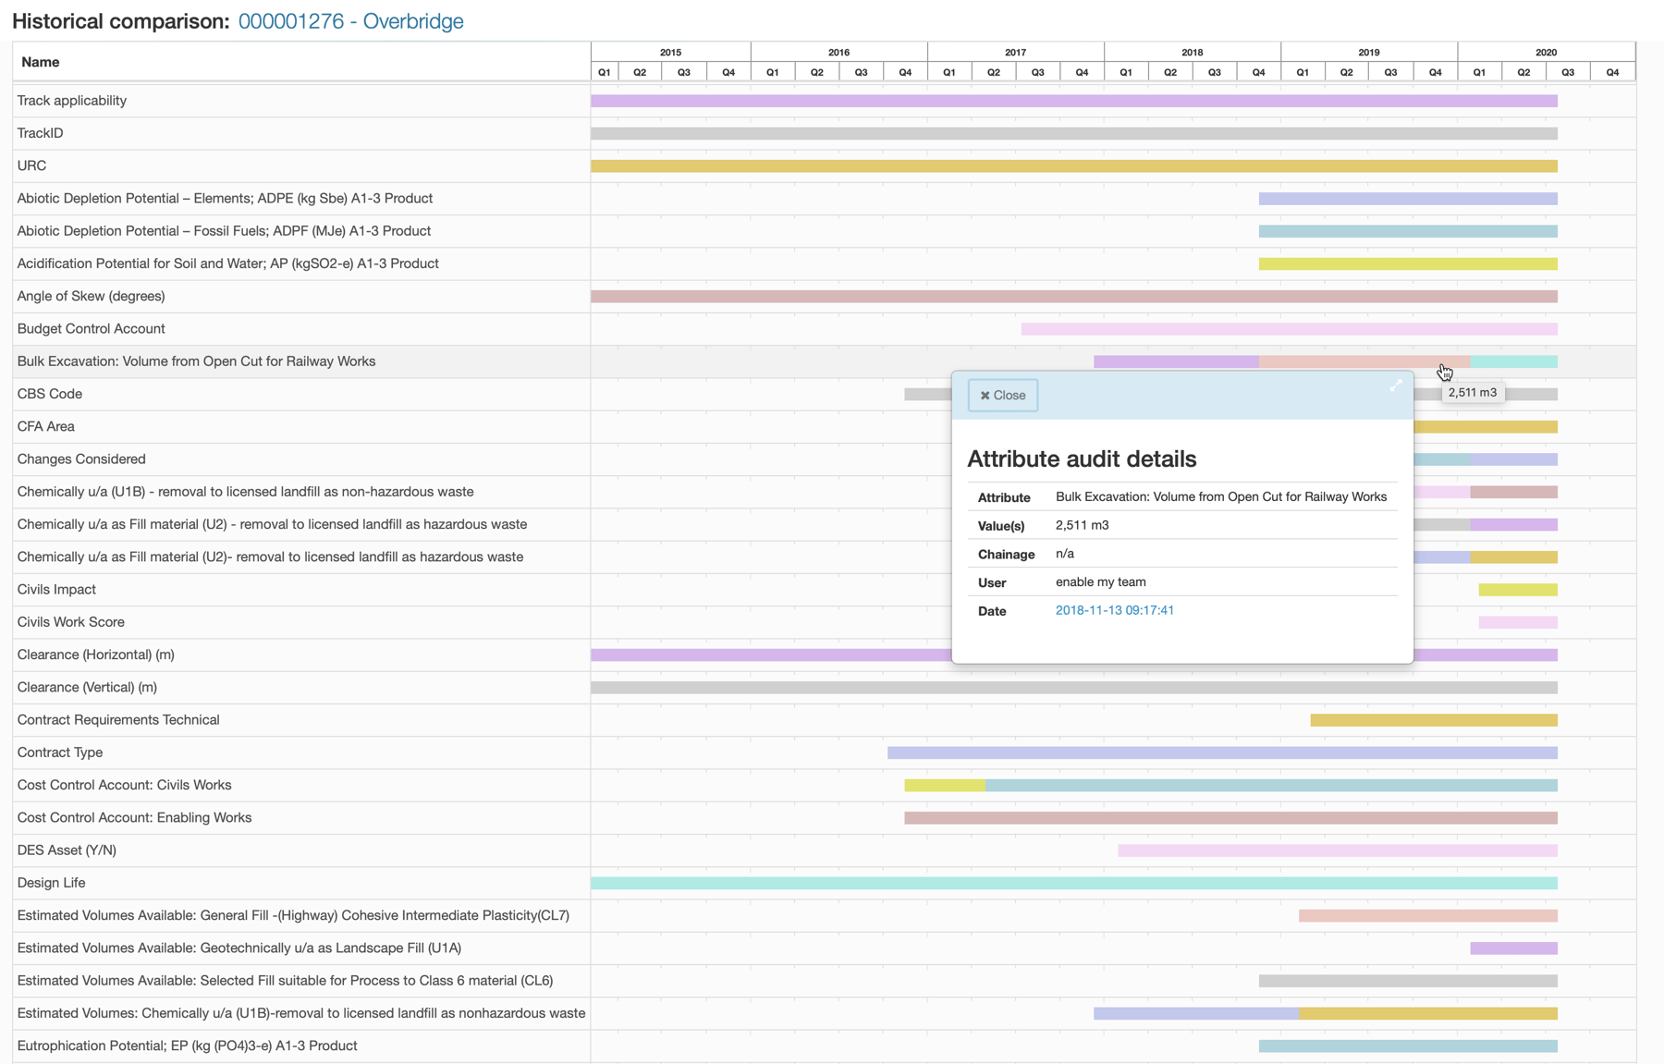Image resolution: width=1664 pixels, height=1064 pixels.
Task: Click yellow segment of Estimated Volumes U1B bar
Action: point(1428,1014)
